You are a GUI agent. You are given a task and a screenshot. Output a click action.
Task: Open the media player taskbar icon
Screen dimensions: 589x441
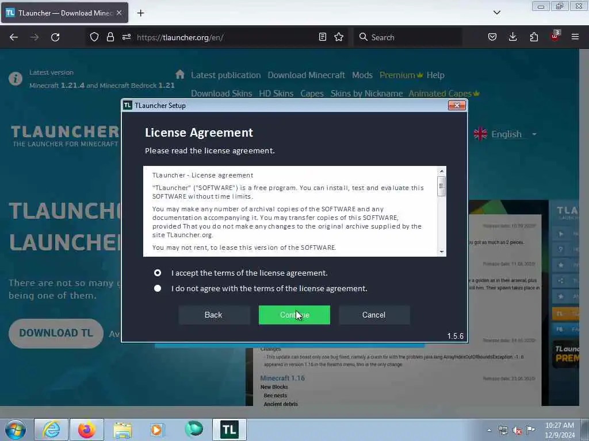point(157,430)
